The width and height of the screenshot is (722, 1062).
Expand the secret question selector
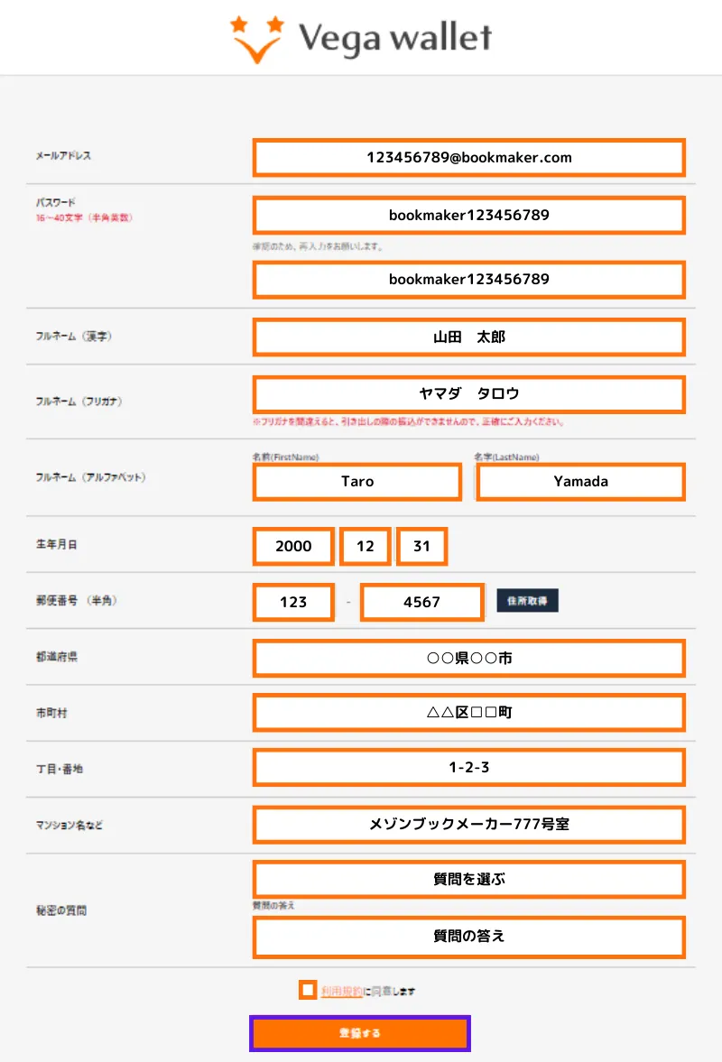[x=468, y=880]
